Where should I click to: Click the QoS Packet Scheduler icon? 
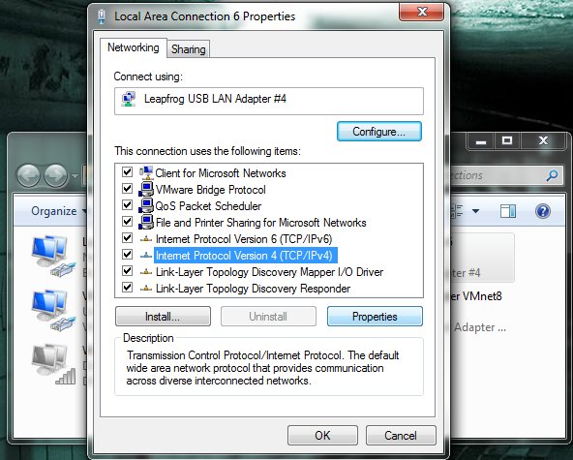click(x=146, y=206)
